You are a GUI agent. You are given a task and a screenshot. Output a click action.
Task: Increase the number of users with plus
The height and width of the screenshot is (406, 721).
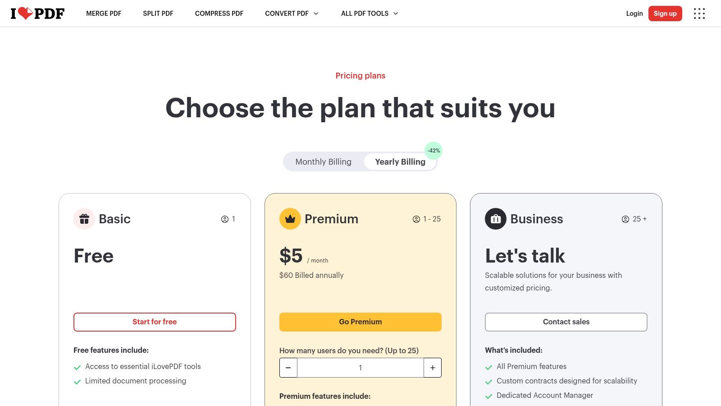[433, 368]
